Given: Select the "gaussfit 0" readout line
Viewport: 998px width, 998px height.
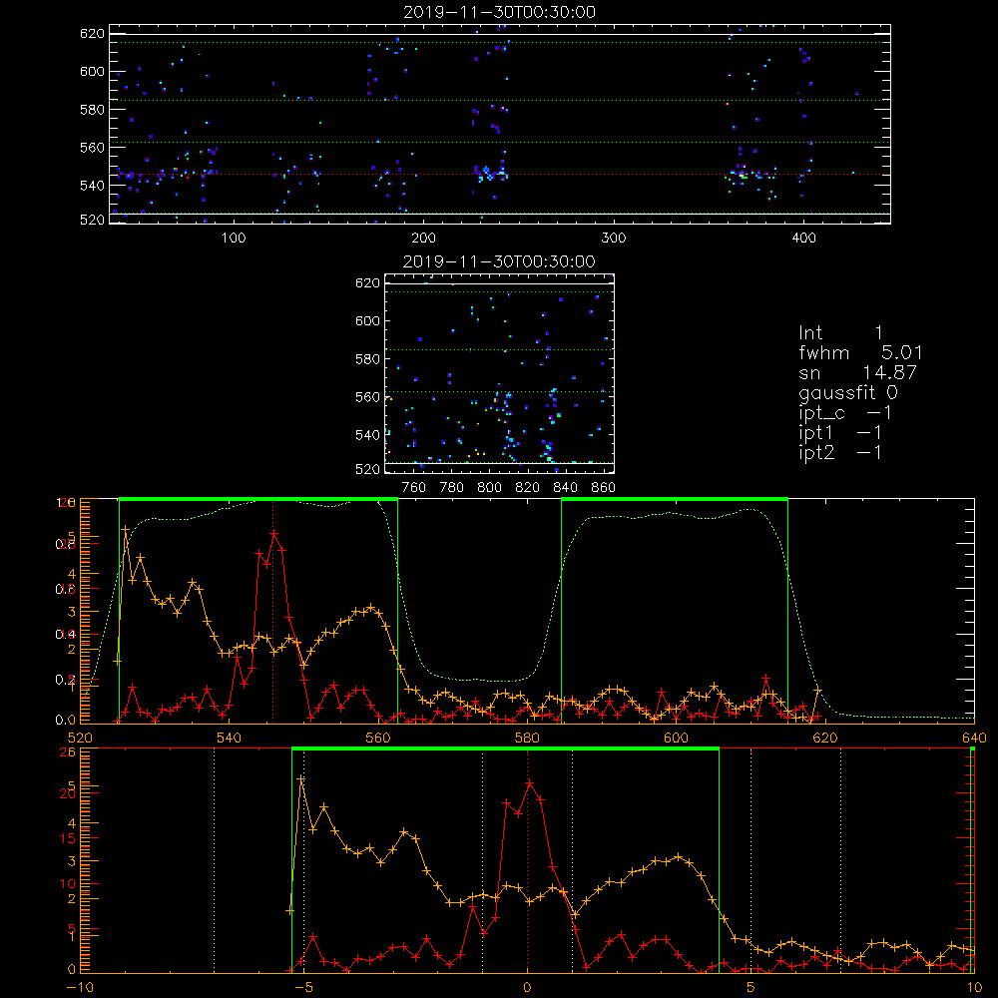Looking at the screenshot, I should pos(848,392).
